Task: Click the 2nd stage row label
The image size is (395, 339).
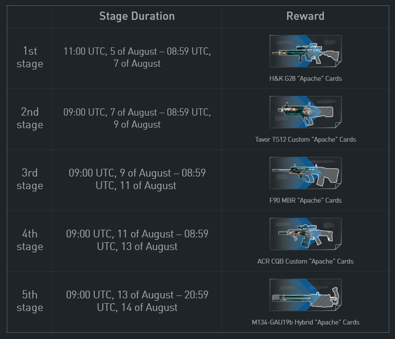Action: [x=29, y=118]
